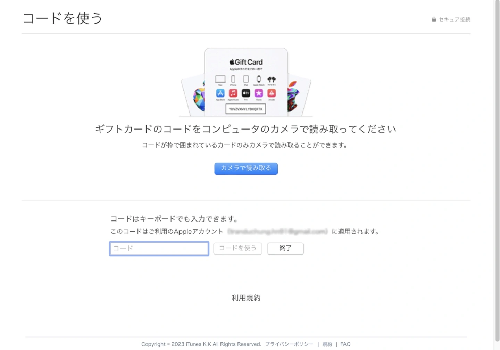The image size is (500, 350).
Task: Click the コードを使う redeem button
Action: [x=237, y=248]
